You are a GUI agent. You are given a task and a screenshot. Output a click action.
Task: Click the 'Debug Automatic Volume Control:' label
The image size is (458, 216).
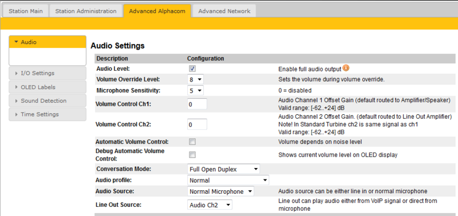(x=131, y=155)
